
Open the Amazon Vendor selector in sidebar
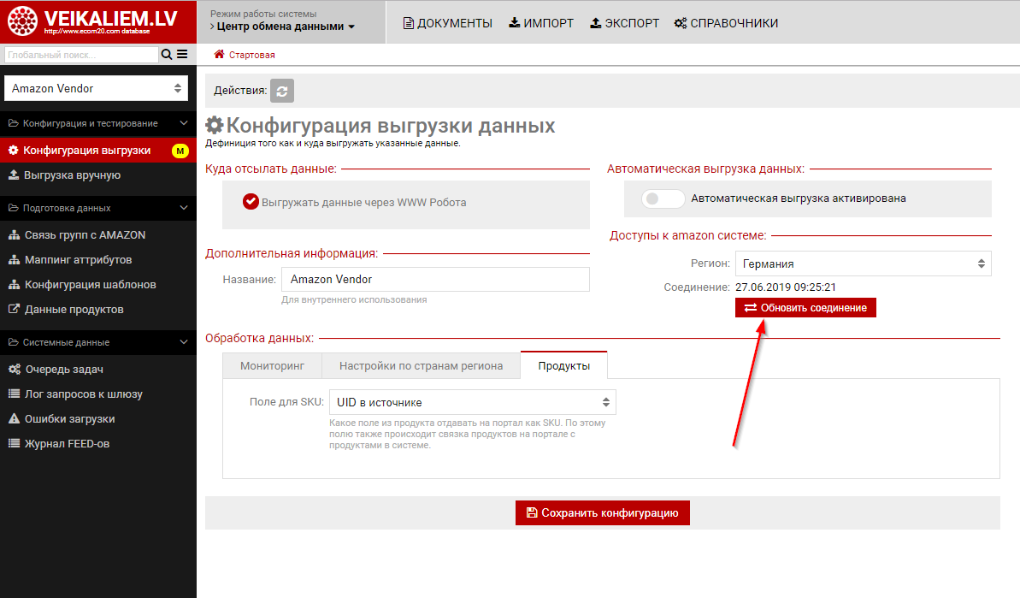pos(98,88)
